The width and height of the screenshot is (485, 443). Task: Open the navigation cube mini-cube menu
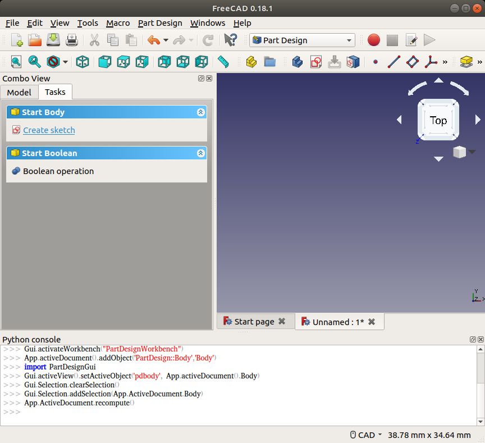click(x=463, y=152)
